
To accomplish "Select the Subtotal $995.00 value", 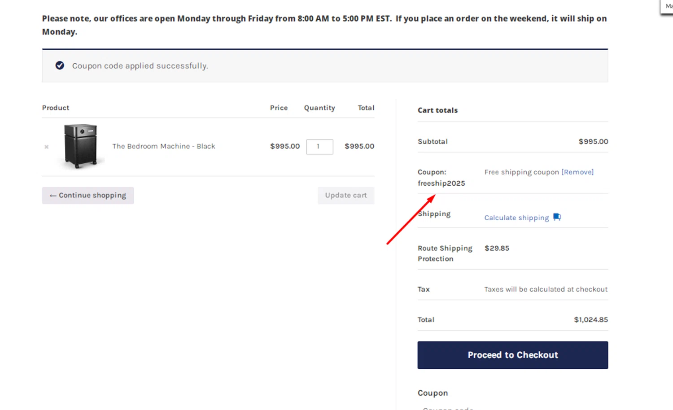I will coord(593,142).
